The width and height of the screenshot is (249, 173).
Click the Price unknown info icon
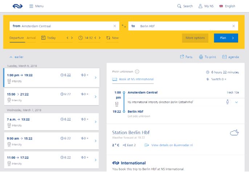click(137, 71)
